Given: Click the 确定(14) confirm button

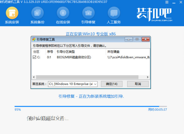Looking at the screenshot, I should coord(112,84).
